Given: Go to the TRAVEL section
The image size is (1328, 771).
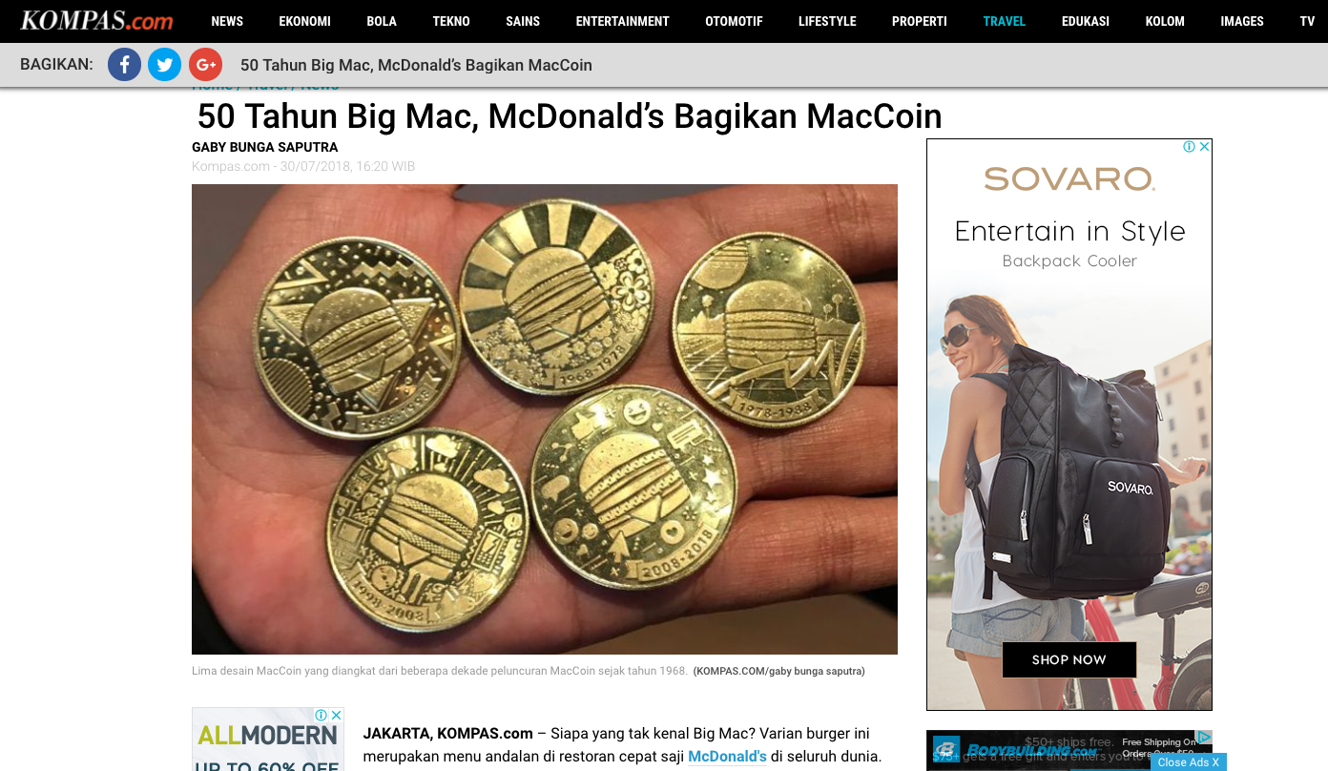Looking at the screenshot, I should (1005, 21).
